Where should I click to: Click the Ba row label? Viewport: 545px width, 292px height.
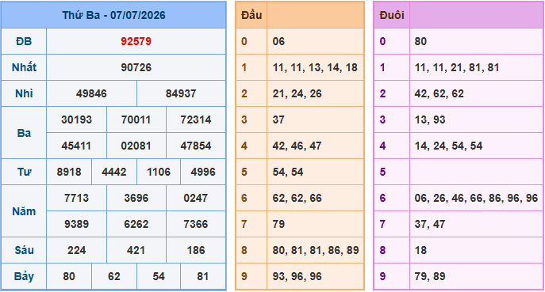[x=24, y=133]
